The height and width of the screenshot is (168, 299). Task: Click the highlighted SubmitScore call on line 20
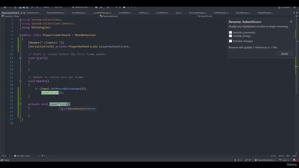pos(50,92)
